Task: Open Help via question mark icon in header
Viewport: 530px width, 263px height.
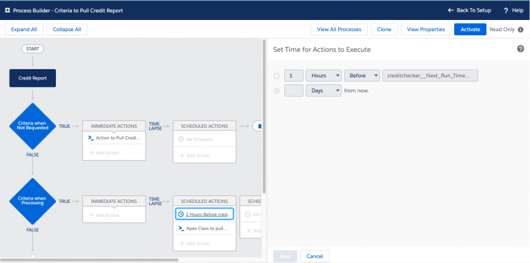Action: pyautogui.click(x=506, y=10)
